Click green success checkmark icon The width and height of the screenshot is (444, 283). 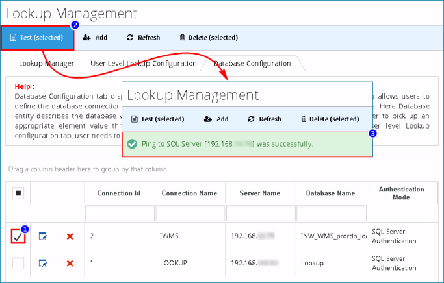pos(132,144)
